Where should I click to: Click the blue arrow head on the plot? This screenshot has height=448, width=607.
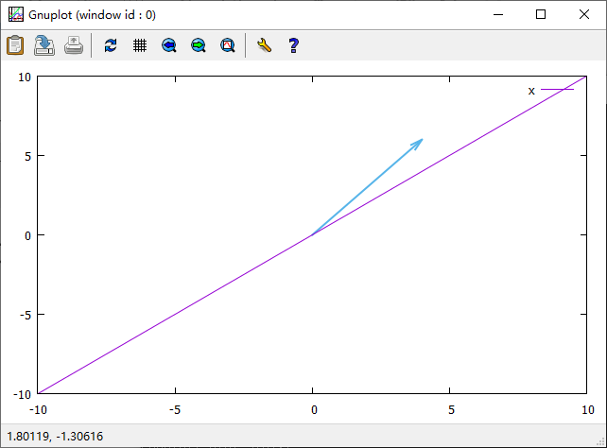[x=417, y=144]
